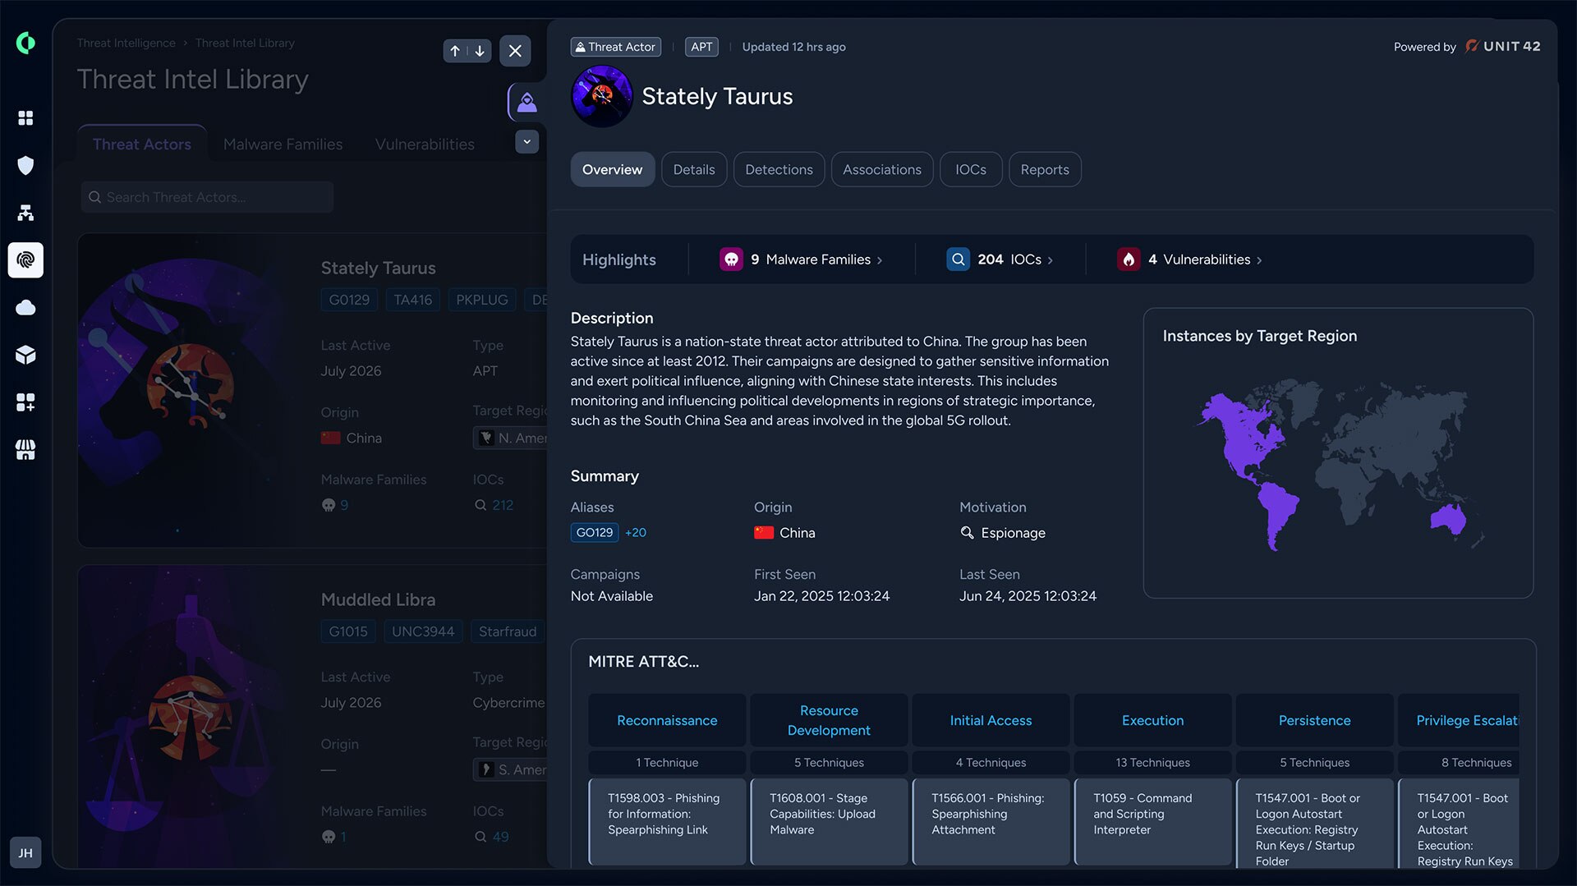1577x886 pixels.
Task: Click the Stately Taurus card artwork in list
Action: pos(189,390)
